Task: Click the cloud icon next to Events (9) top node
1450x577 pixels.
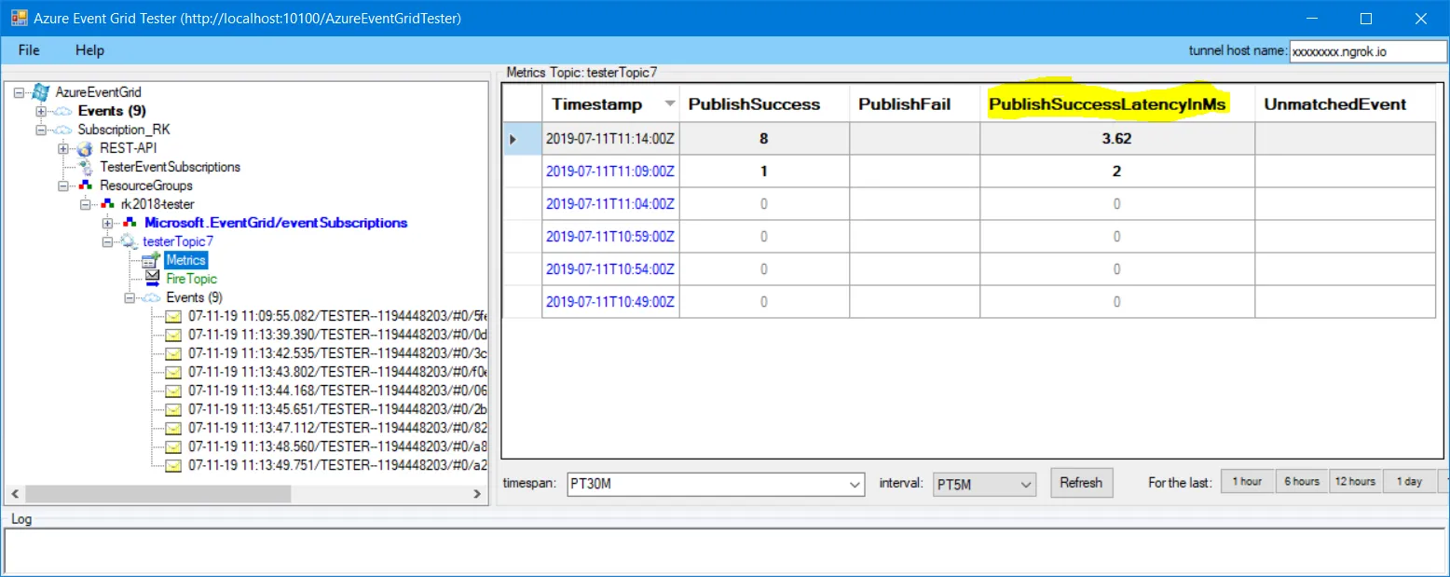Action: (x=62, y=111)
